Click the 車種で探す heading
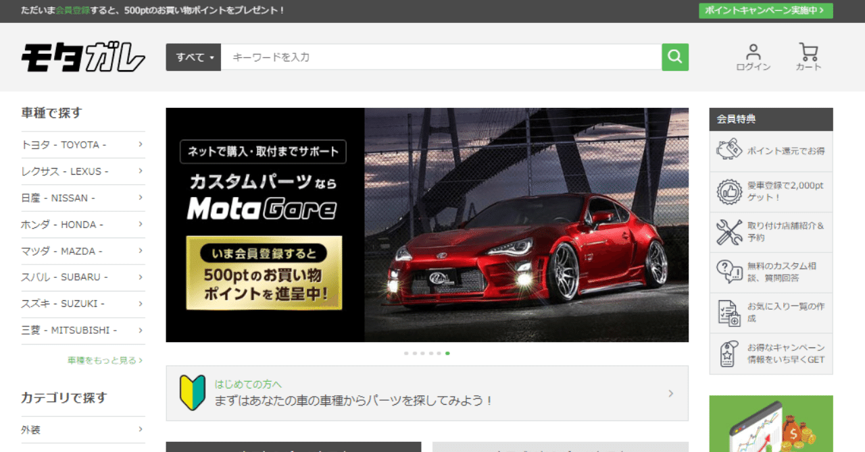 coord(51,113)
